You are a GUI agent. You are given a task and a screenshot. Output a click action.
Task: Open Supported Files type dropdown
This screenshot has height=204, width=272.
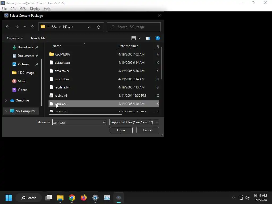(x=134, y=122)
